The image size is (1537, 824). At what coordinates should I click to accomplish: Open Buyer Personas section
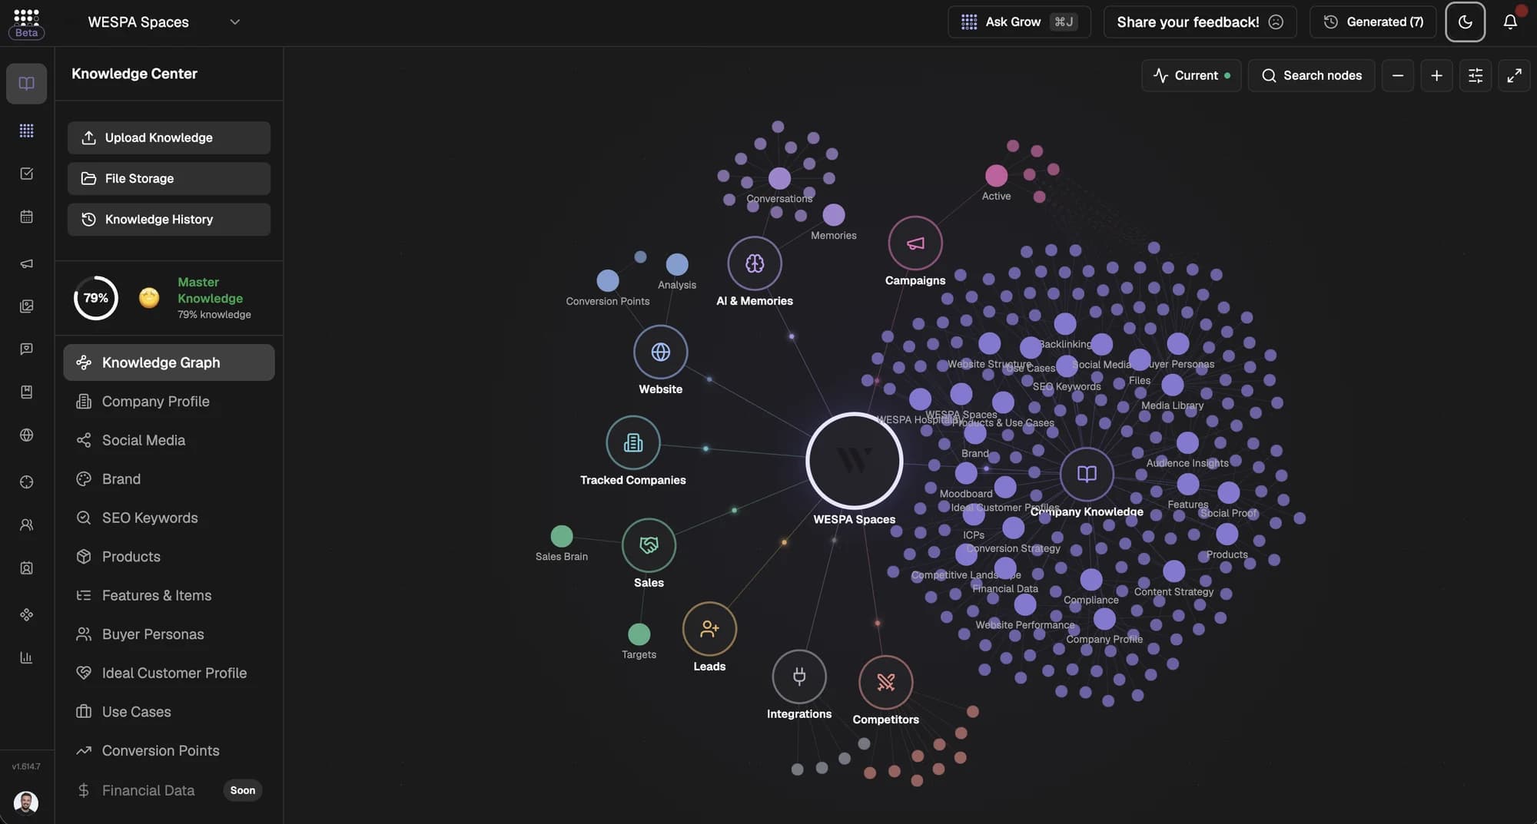click(169, 634)
